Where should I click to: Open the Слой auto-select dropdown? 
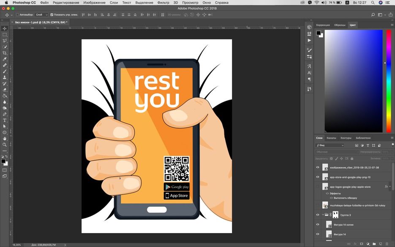coord(41,15)
